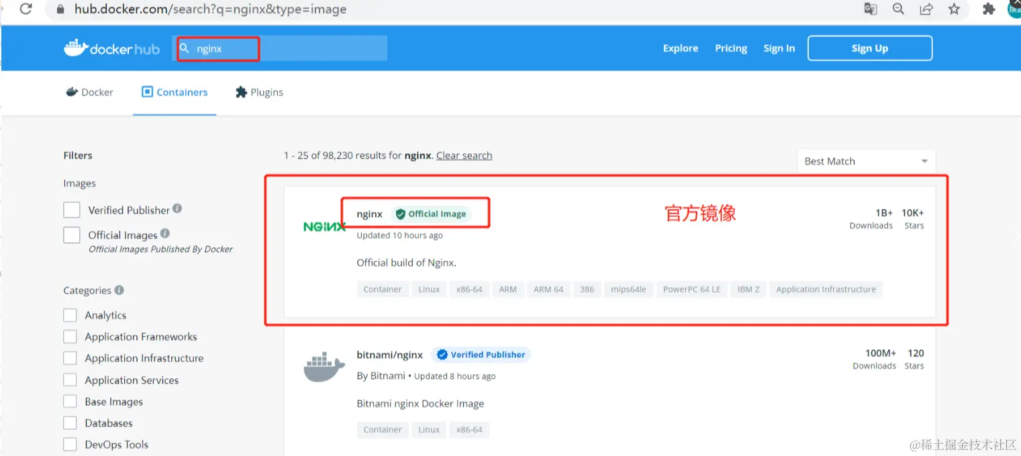Click 'Bitnami nginx Docker Image' description
Image resolution: width=1021 pixels, height=456 pixels.
420,404
